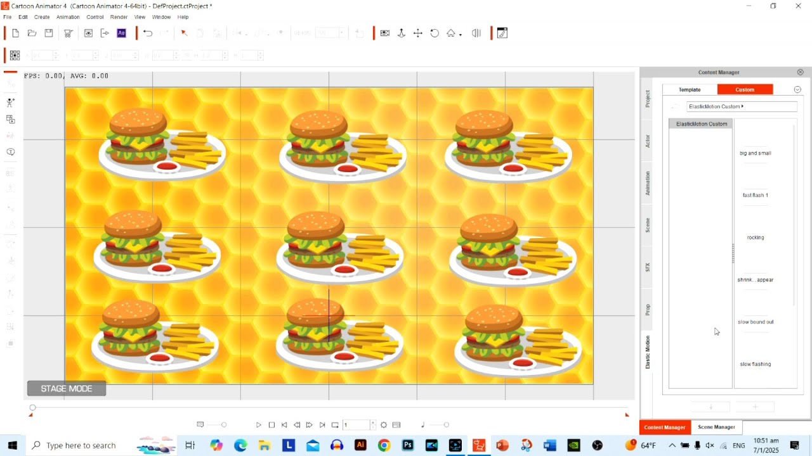Select the camera zoom tool icon
This screenshot has height=456, width=812.
(x=402, y=33)
